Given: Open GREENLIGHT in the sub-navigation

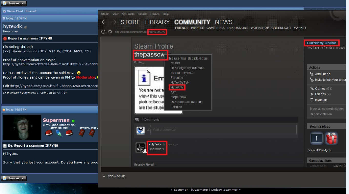Looking at the screenshot, I should [281, 28].
